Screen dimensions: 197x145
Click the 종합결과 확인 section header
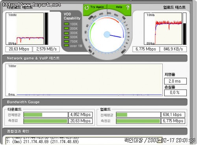[x=95, y=131]
